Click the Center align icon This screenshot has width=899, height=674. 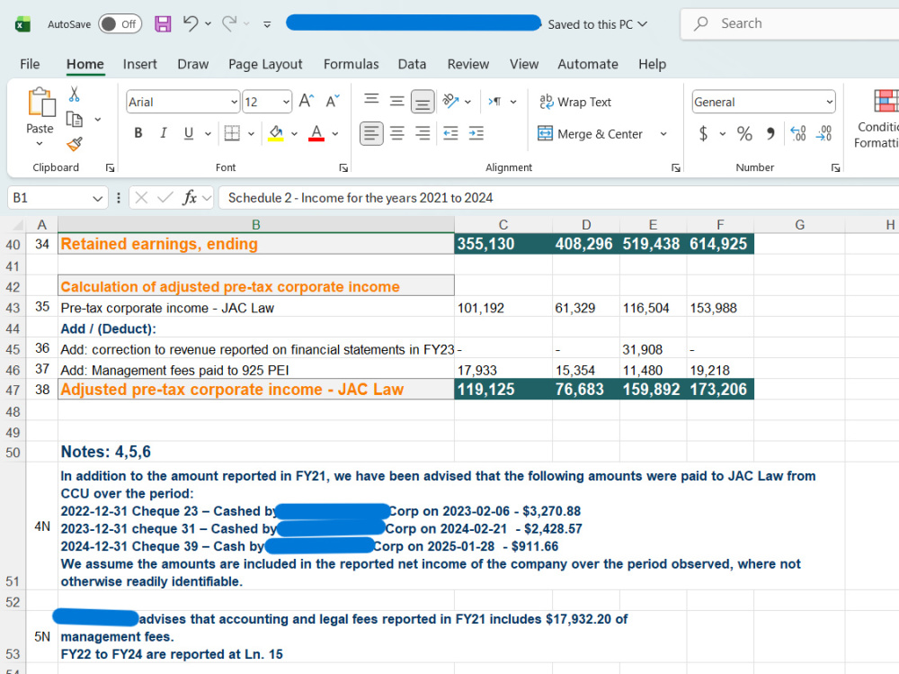pos(396,134)
